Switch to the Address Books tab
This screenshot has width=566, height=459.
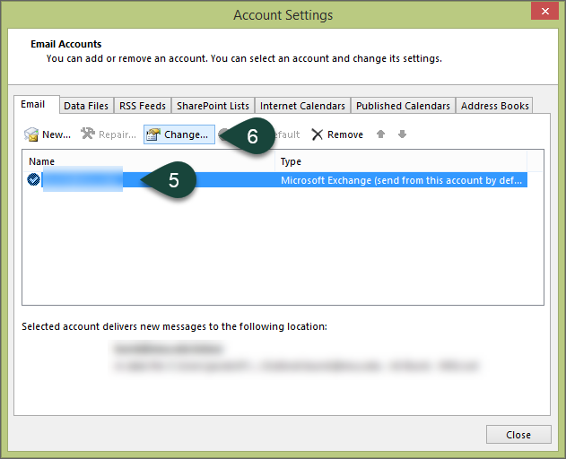point(494,106)
